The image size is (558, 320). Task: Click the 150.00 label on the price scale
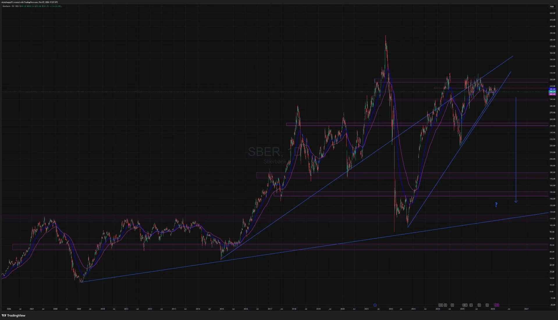click(552, 192)
